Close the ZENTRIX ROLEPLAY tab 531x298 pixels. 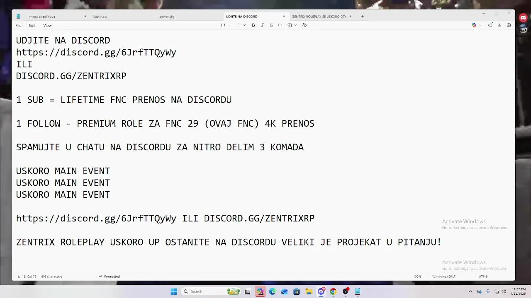click(x=351, y=17)
